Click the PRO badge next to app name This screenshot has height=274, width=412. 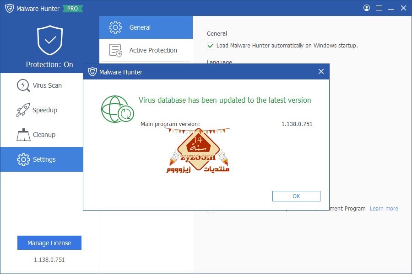(x=72, y=8)
